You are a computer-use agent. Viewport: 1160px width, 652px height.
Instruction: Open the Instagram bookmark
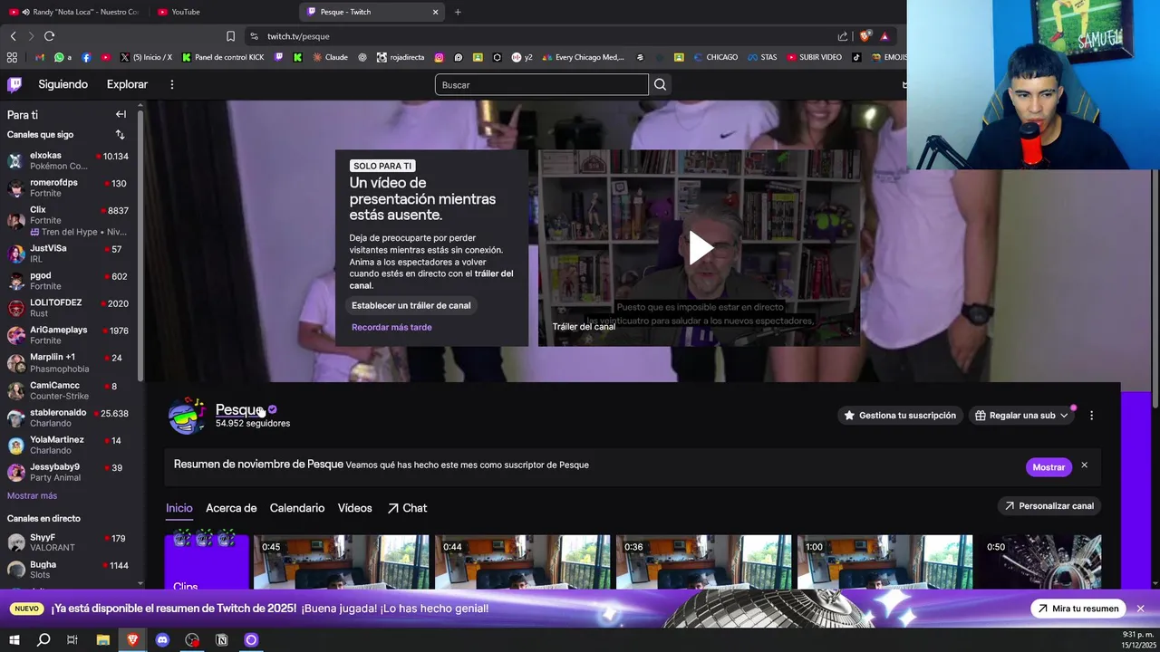point(439,57)
